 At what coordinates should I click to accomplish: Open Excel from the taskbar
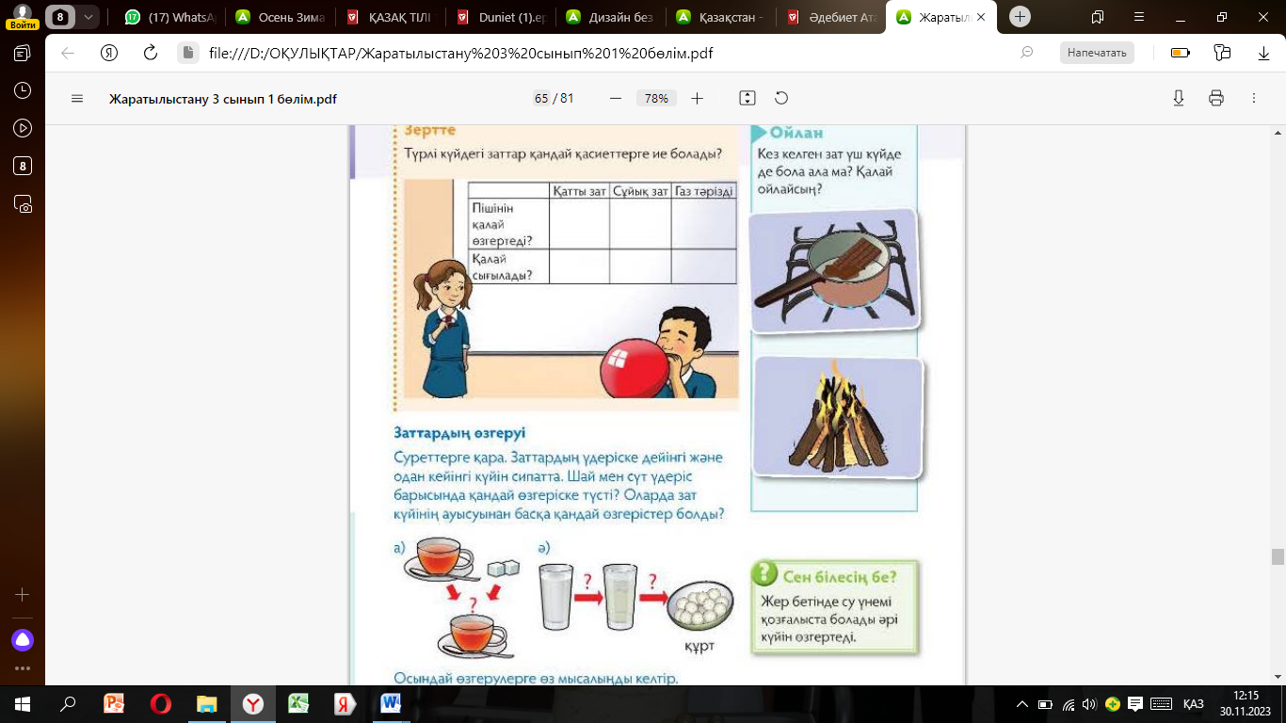(298, 703)
